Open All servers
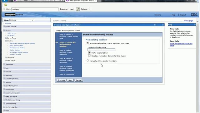 (11, 35)
